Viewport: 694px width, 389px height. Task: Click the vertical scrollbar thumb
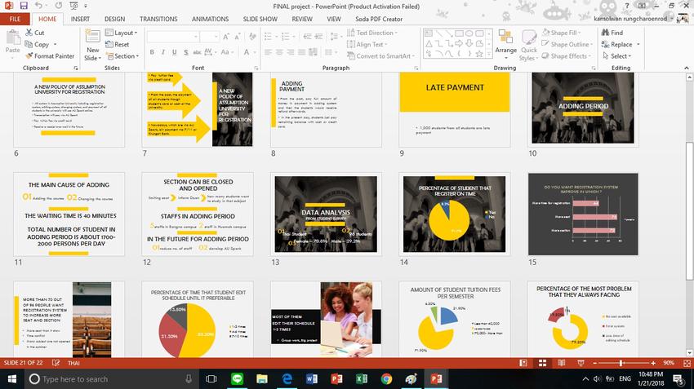coord(689,211)
